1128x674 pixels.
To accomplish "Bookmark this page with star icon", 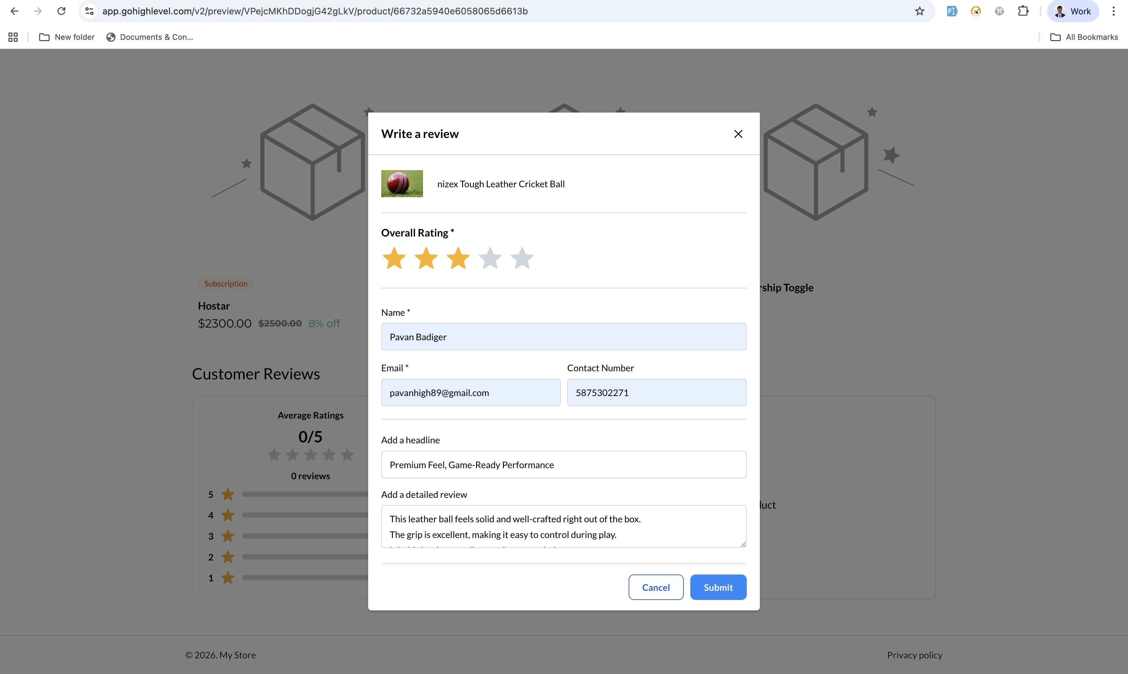I will 919,11.
